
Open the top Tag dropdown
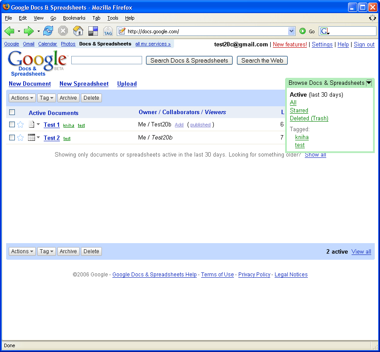tap(46, 98)
